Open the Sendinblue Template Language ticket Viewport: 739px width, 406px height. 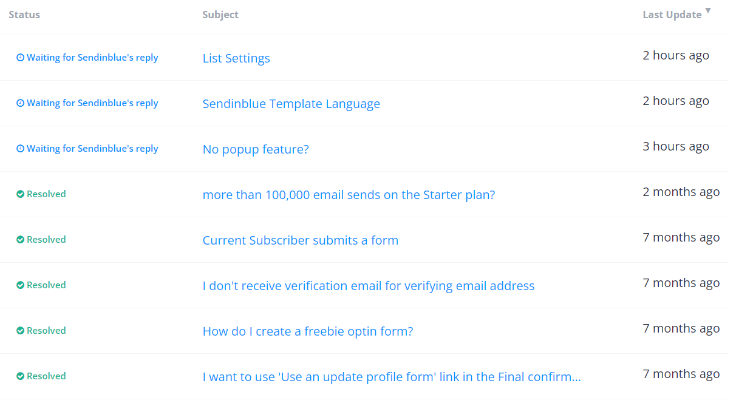pos(291,104)
